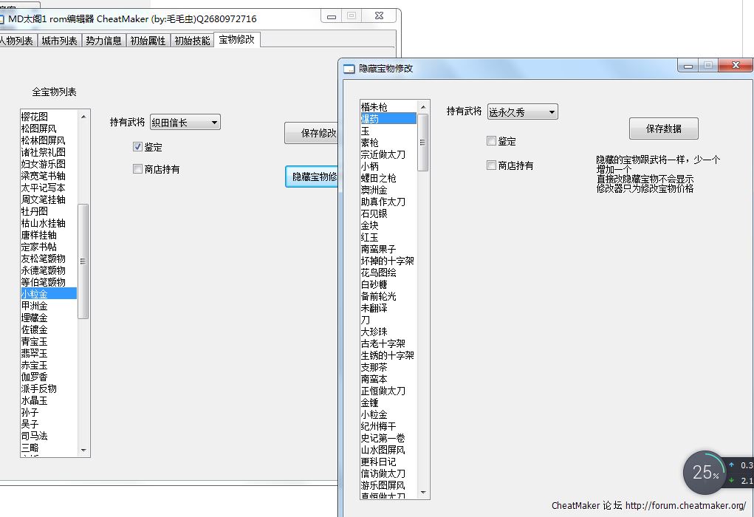Open the CheatMaker forum URL text
The height and width of the screenshot is (517, 754).
click(x=685, y=506)
